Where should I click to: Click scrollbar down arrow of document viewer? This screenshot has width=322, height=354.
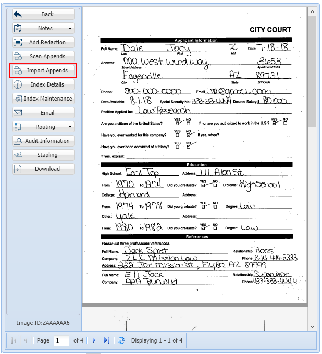pos(312,326)
